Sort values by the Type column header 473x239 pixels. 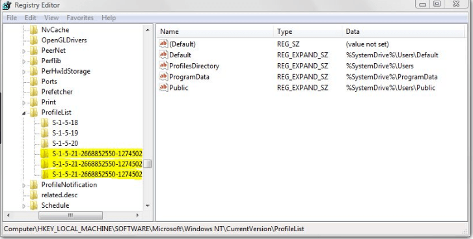click(308, 31)
